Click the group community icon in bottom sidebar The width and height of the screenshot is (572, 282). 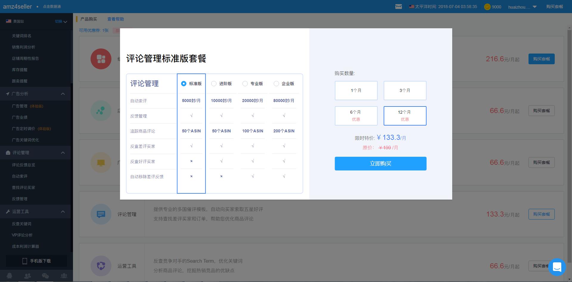[x=64, y=276]
